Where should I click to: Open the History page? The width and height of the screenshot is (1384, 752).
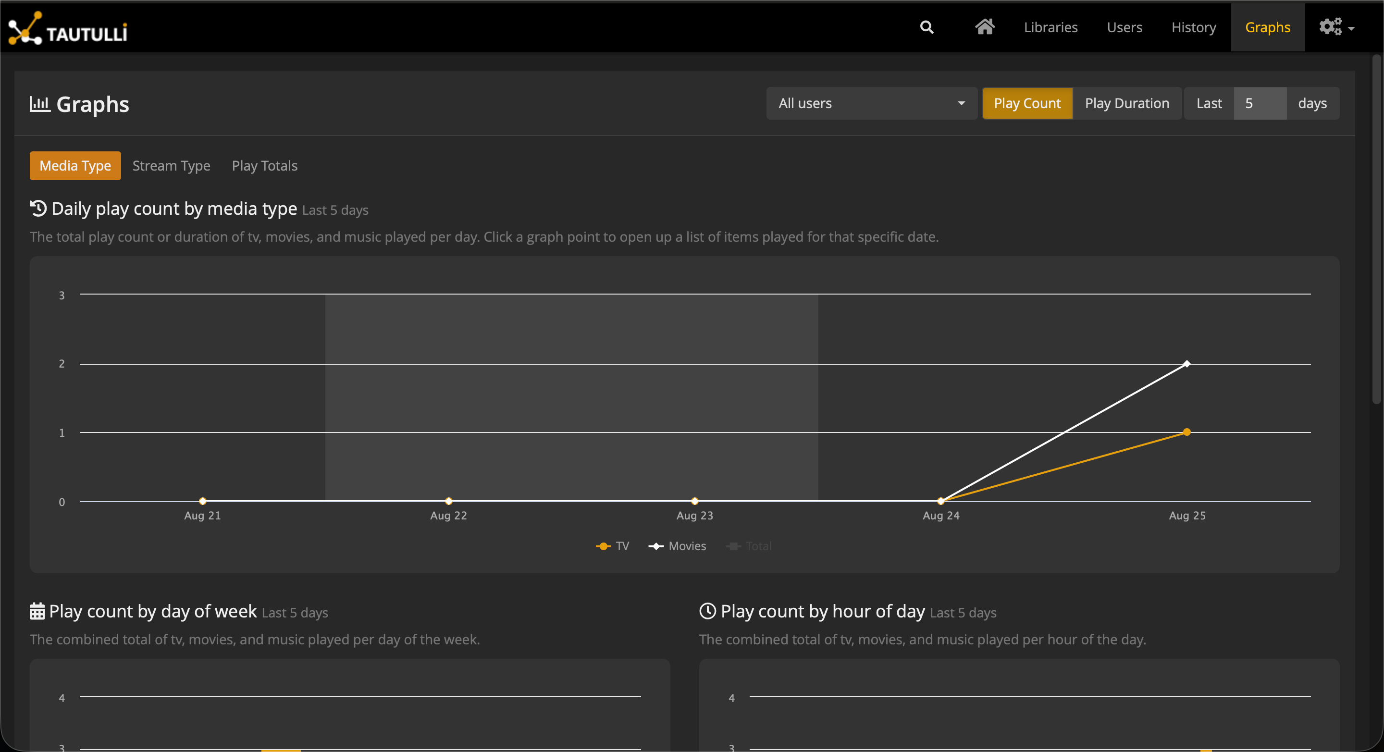[1194, 27]
